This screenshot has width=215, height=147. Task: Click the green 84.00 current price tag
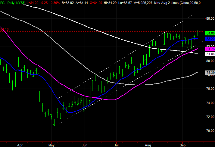tap(210, 33)
